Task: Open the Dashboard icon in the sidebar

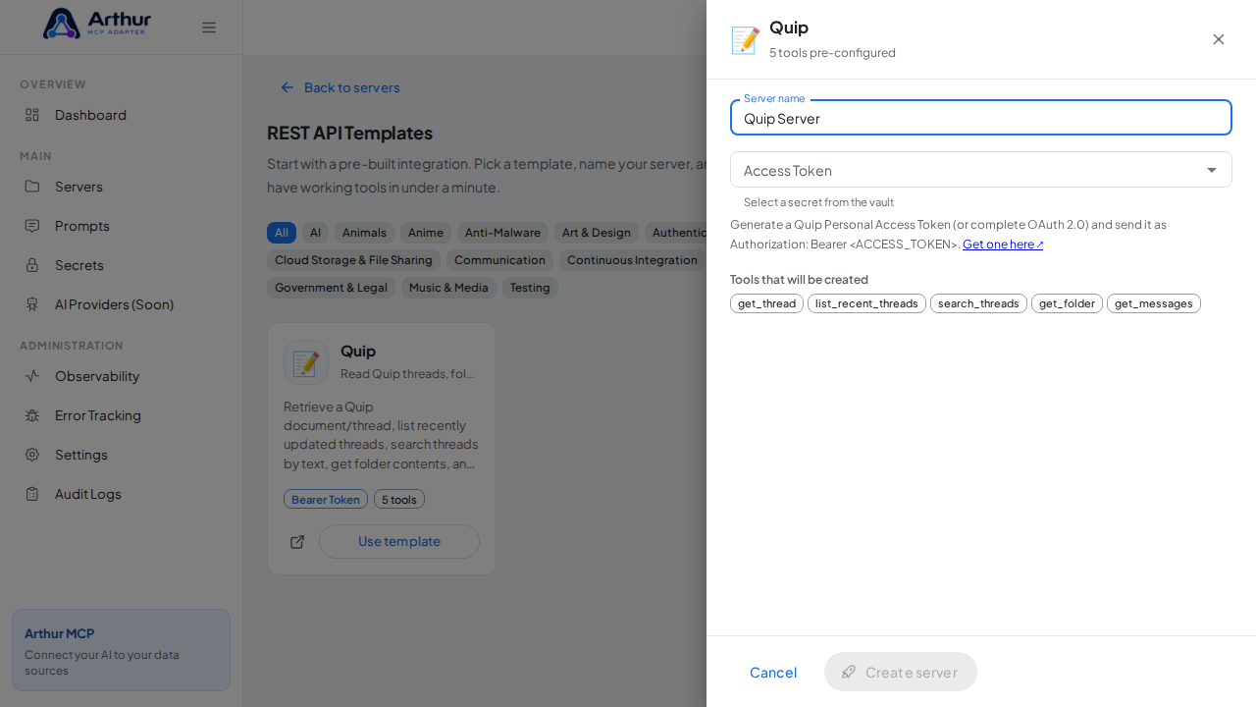Action: (32, 115)
